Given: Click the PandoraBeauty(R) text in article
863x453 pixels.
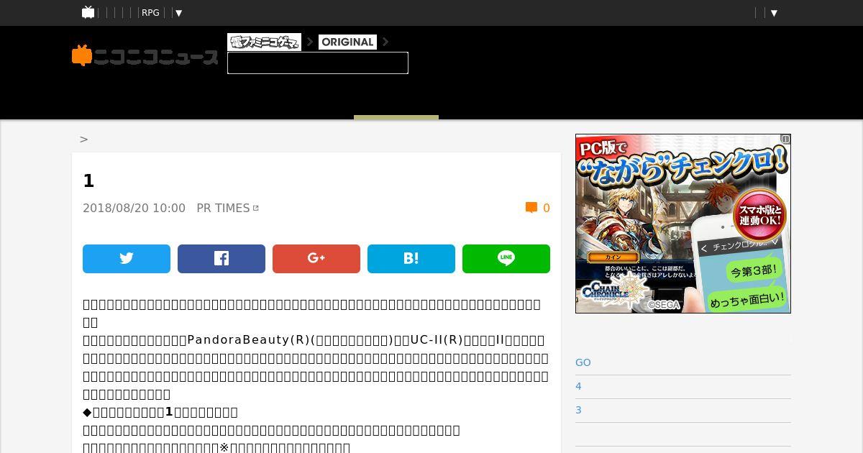Looking at the screenshot, I should [248, 340].
